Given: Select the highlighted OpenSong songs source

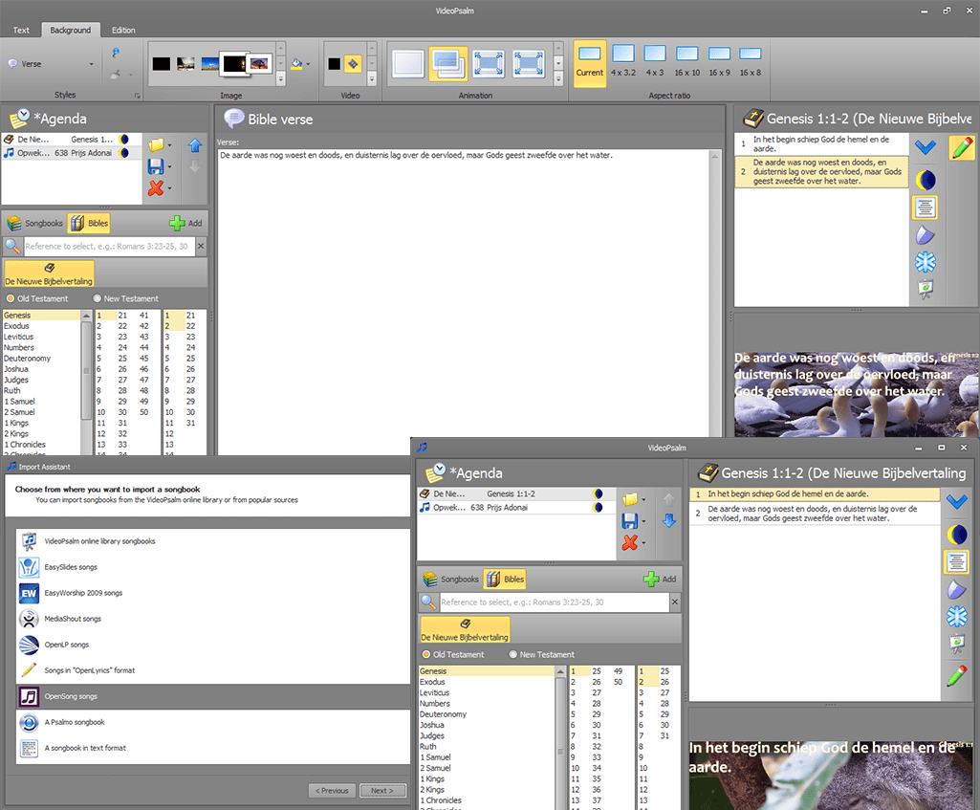Looking at the screenshot, I should point(212,696).
